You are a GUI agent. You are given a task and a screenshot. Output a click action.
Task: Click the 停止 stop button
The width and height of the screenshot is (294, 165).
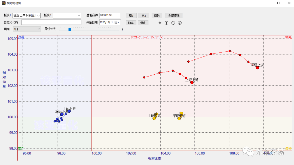(x=143, y=23)
